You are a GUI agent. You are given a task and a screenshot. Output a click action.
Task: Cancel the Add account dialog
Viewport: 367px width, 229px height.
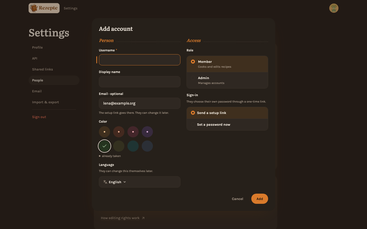[238, 199]
